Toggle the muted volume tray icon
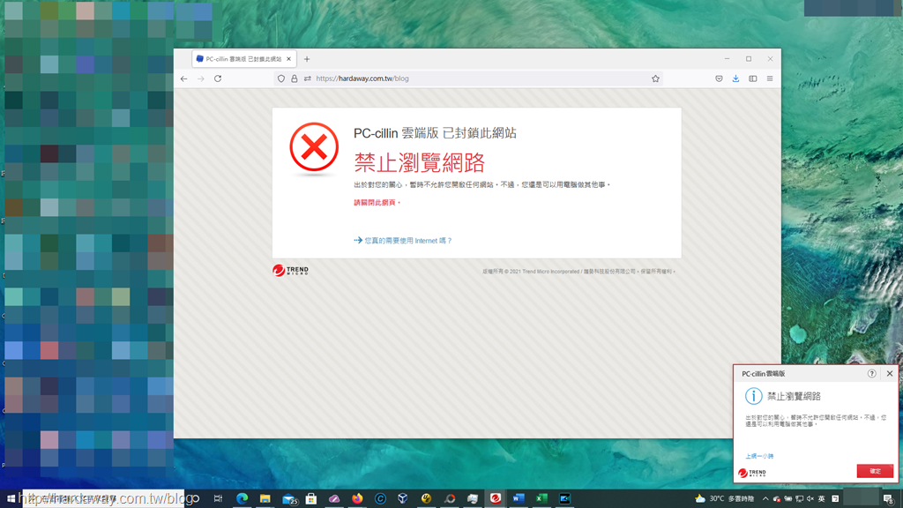 tap(810, 499)
